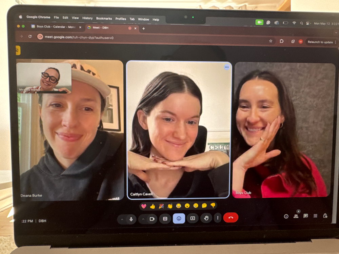
Task: Close the Boys Club Calendar tab
Action: [x=80, y=27]
